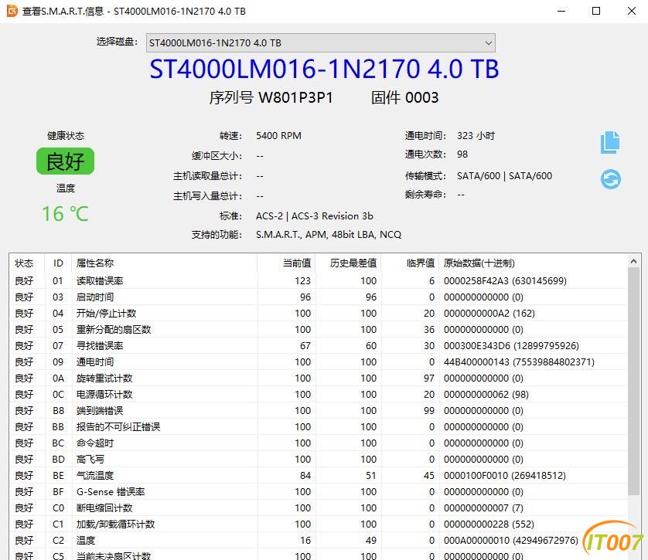648x560 pixels.
Task: Click the large blue ST4000LM016-1N2170 4.0 TB heading
Action: [324, 69]
